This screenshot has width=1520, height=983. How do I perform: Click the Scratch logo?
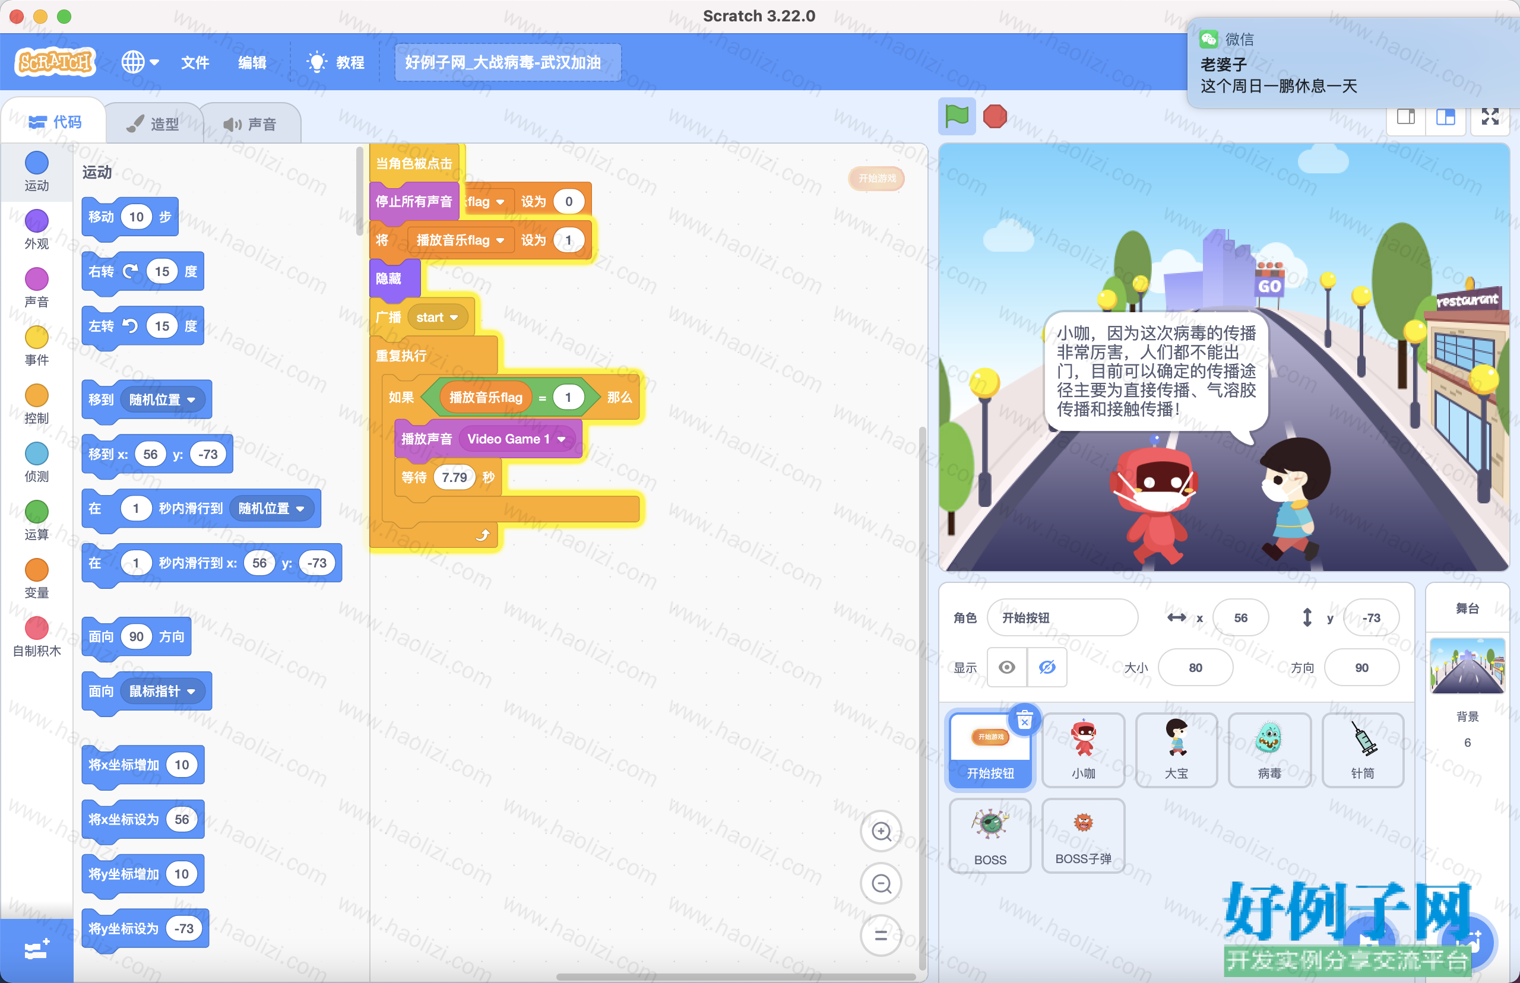[x=56, y=62]
